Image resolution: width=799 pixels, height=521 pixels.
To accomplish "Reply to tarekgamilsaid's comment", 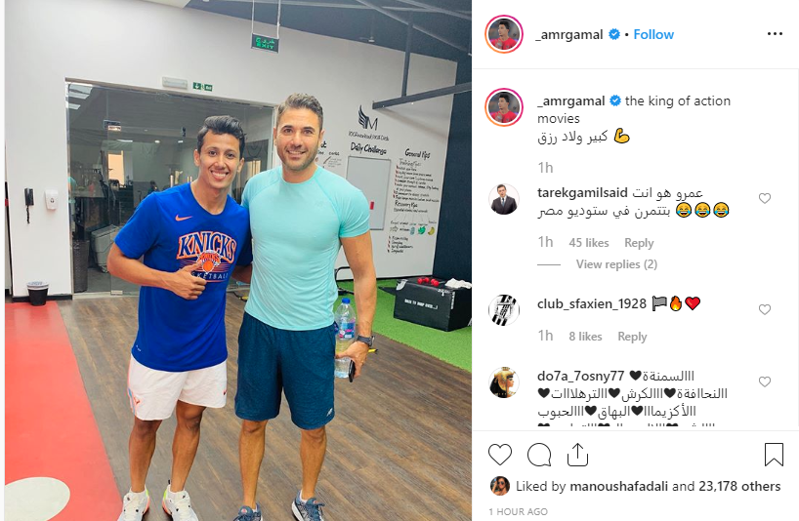I will click(x=639, y=243).
